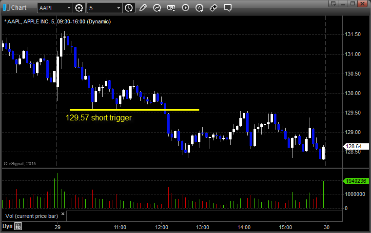Screen dimensions: 371x233
Task: Select the '129.57 short trigger' text annotation
Action: [98, 117]
